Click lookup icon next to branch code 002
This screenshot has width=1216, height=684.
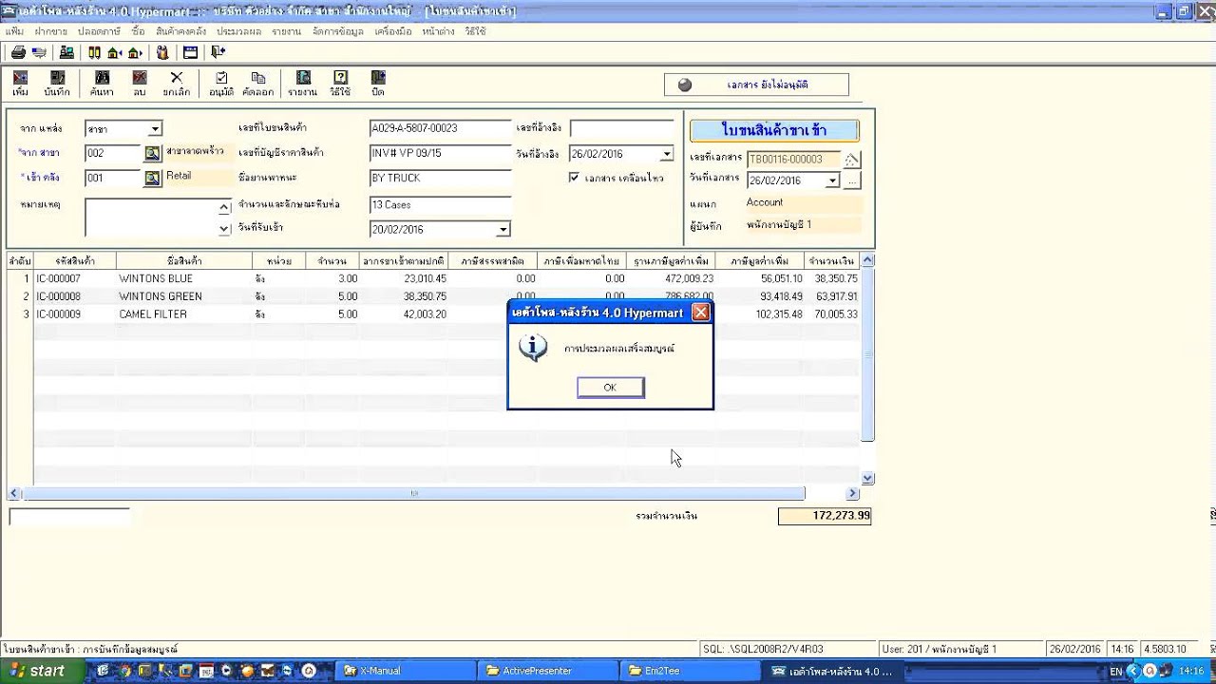click(152, 153)
